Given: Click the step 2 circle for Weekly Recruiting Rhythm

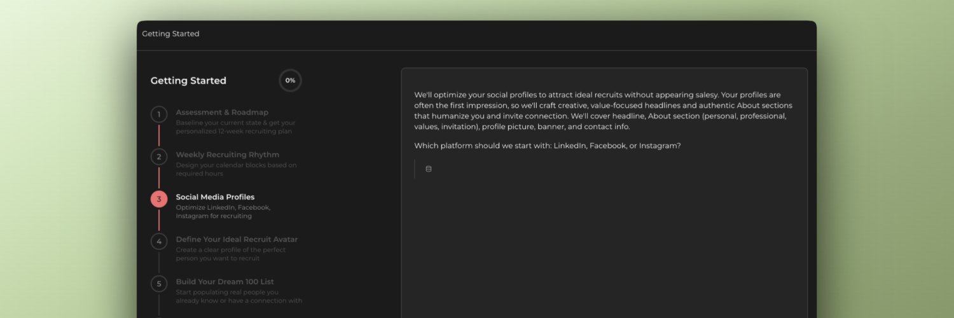Looking at the screenshot, I should point(159,156).
